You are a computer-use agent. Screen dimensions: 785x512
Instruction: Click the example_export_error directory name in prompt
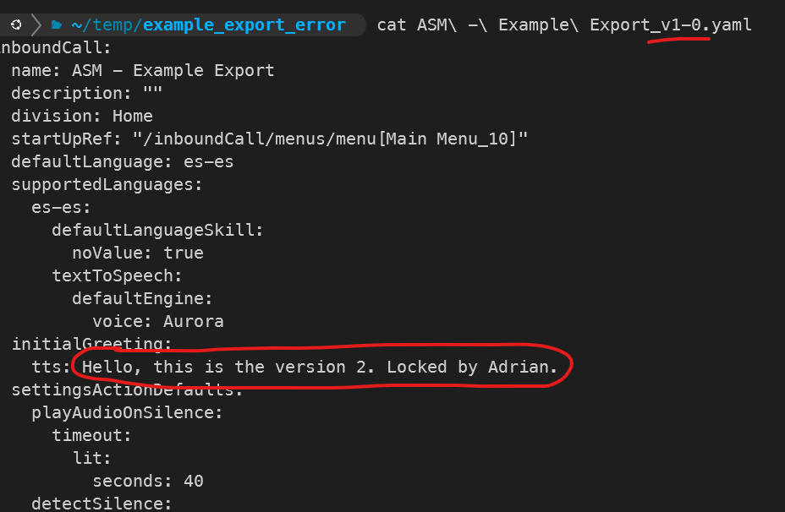[244, 25]
